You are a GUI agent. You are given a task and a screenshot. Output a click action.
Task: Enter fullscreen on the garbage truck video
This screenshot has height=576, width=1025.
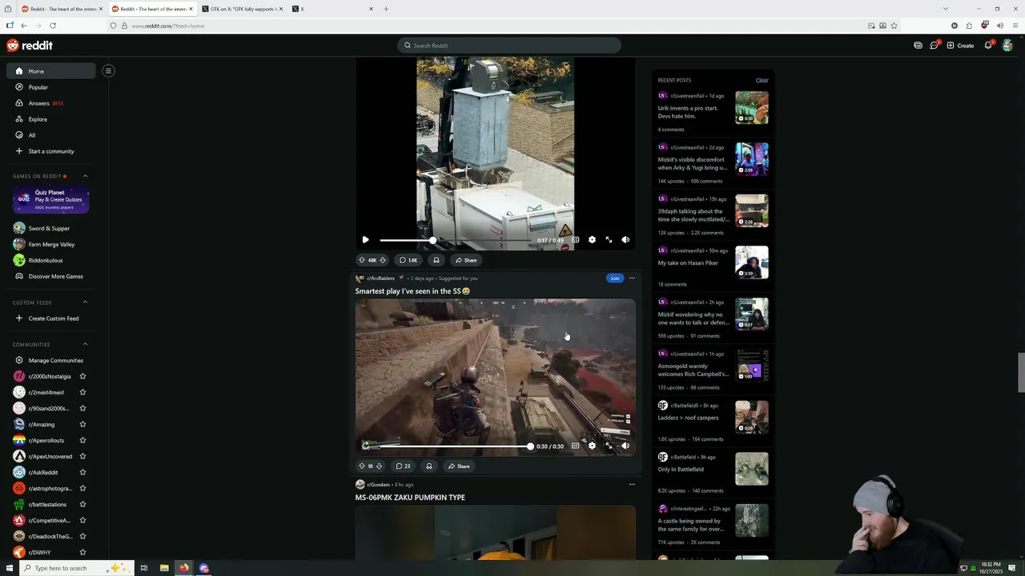609,240
